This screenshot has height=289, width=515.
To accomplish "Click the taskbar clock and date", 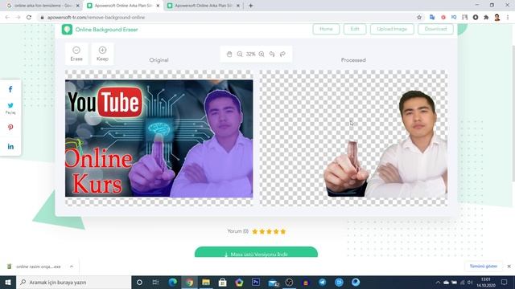I will pos(486,282).
